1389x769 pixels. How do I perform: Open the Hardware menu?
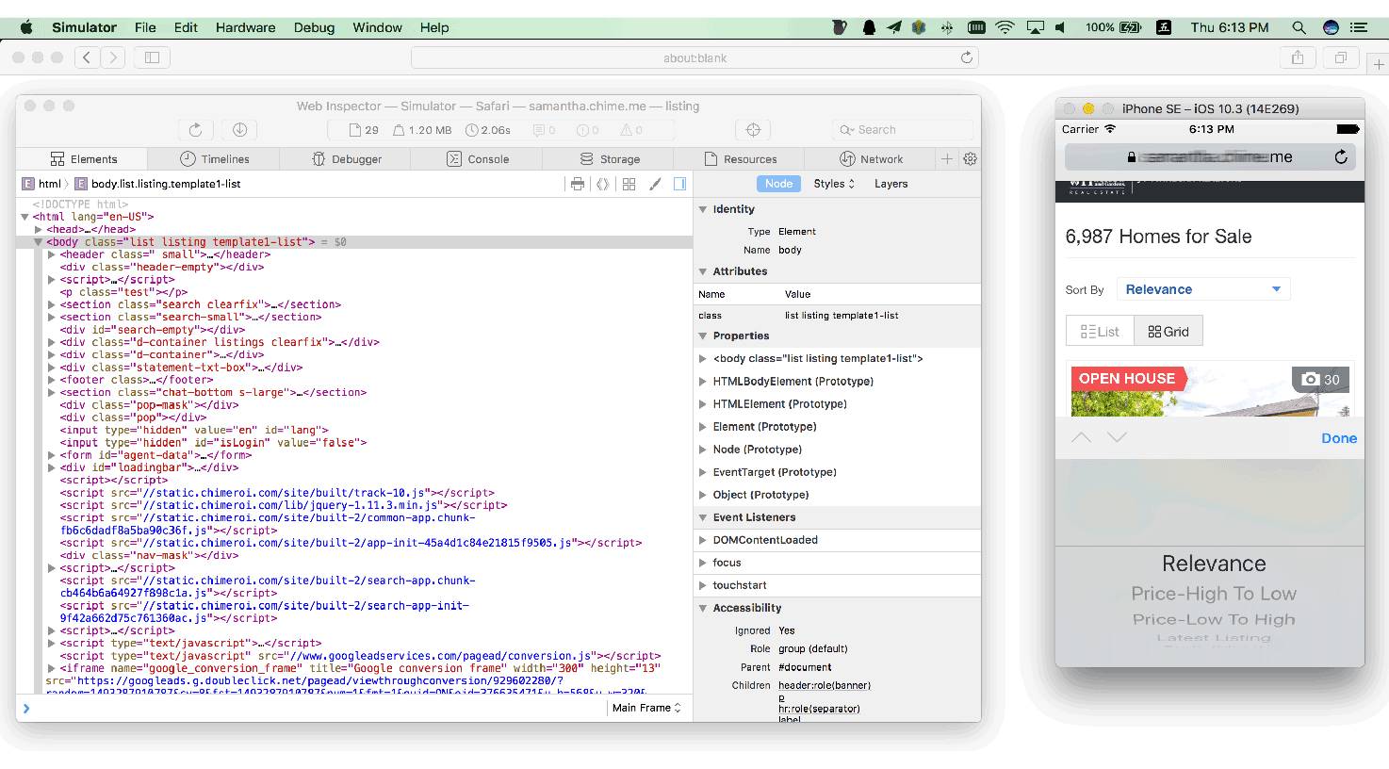pyautogui.click(x=245, y=27)
